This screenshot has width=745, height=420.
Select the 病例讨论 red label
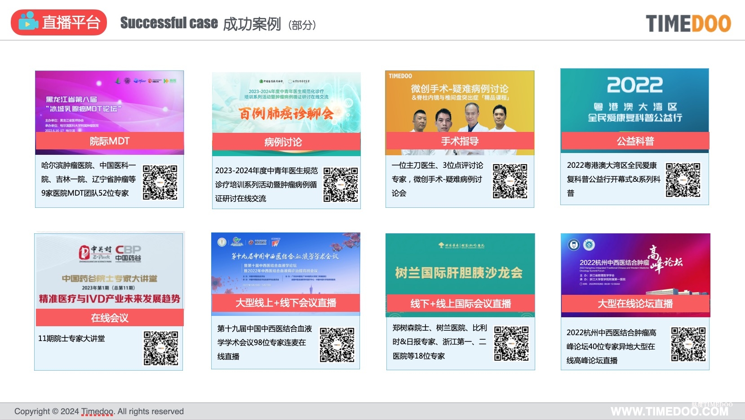coord(286,142)
